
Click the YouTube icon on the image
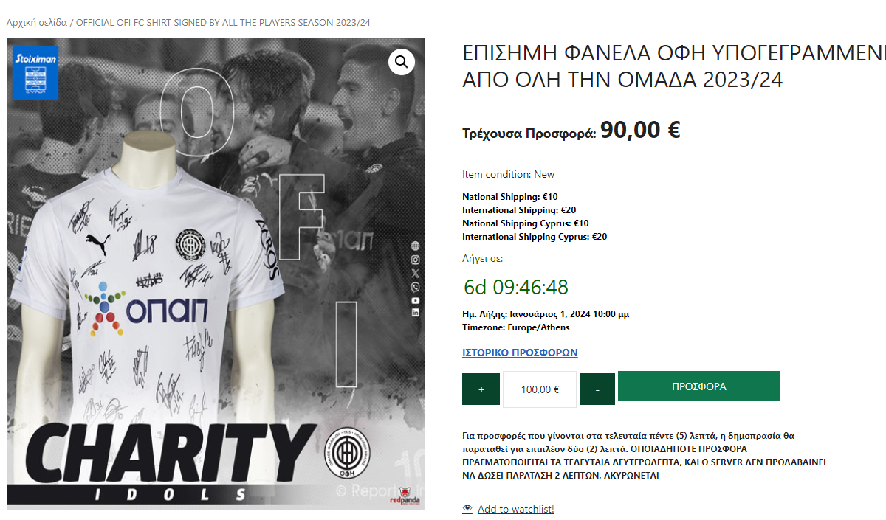(x=416, y=300)
